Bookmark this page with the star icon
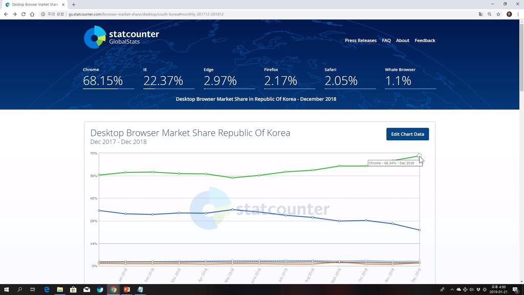 [498, 14]
